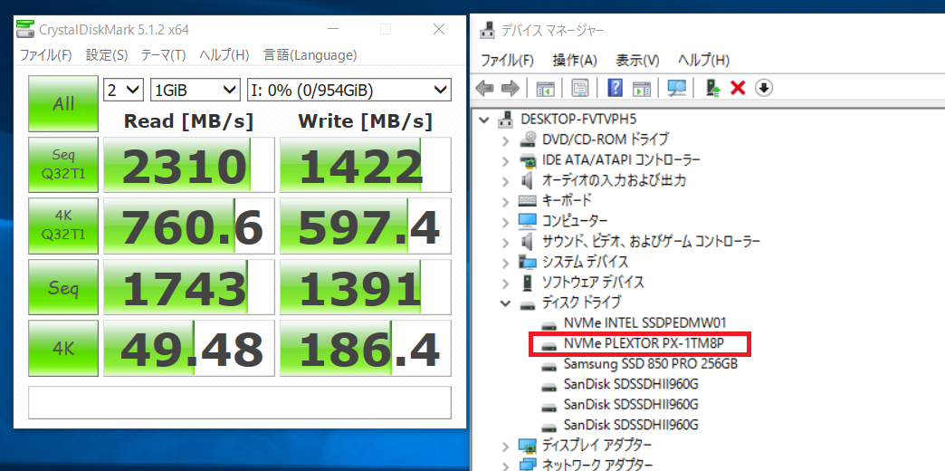Expand the DVD/CD-ROM ドライブ node
The height and width of the screenshot is (471, 945).
pyautogui.click(x=505, y=140)
